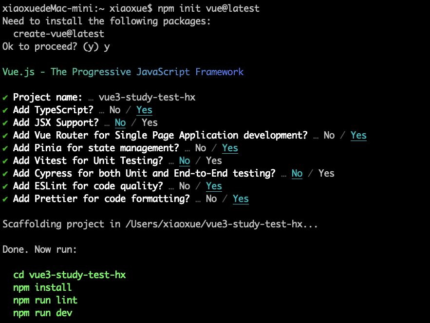Choose Yes for Pinia state management
This screenshot has width=430, height=323.
pos(230,148)
